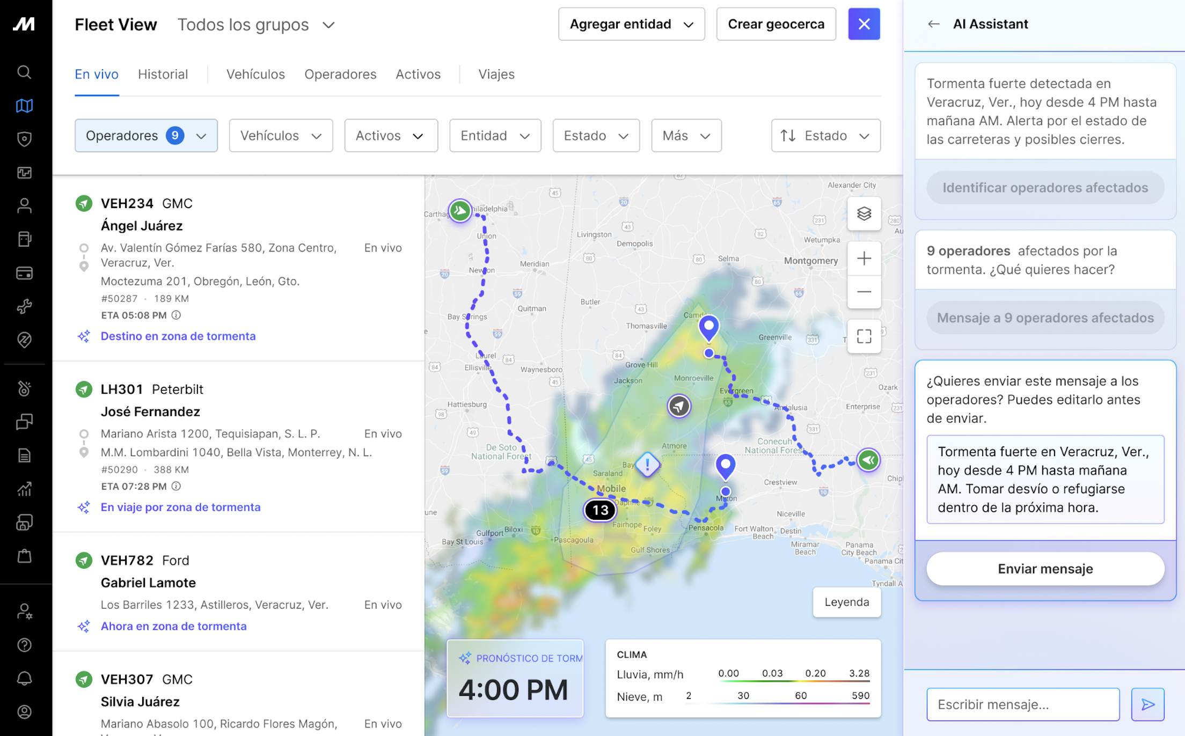Image resolution: width=1185 pixels, height=736 pixels.
Task: Expand map to fullscreen
Action: [x=864, y=336]
